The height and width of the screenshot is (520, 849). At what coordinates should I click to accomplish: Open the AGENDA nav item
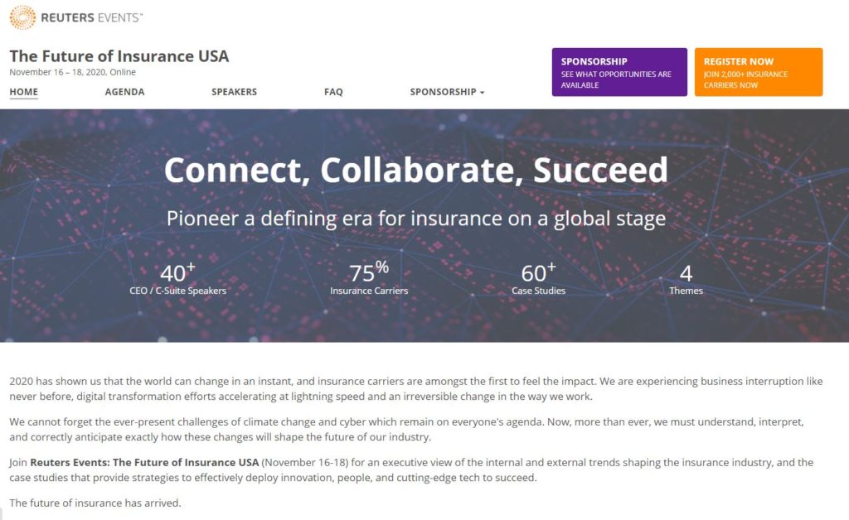[124, 92]
